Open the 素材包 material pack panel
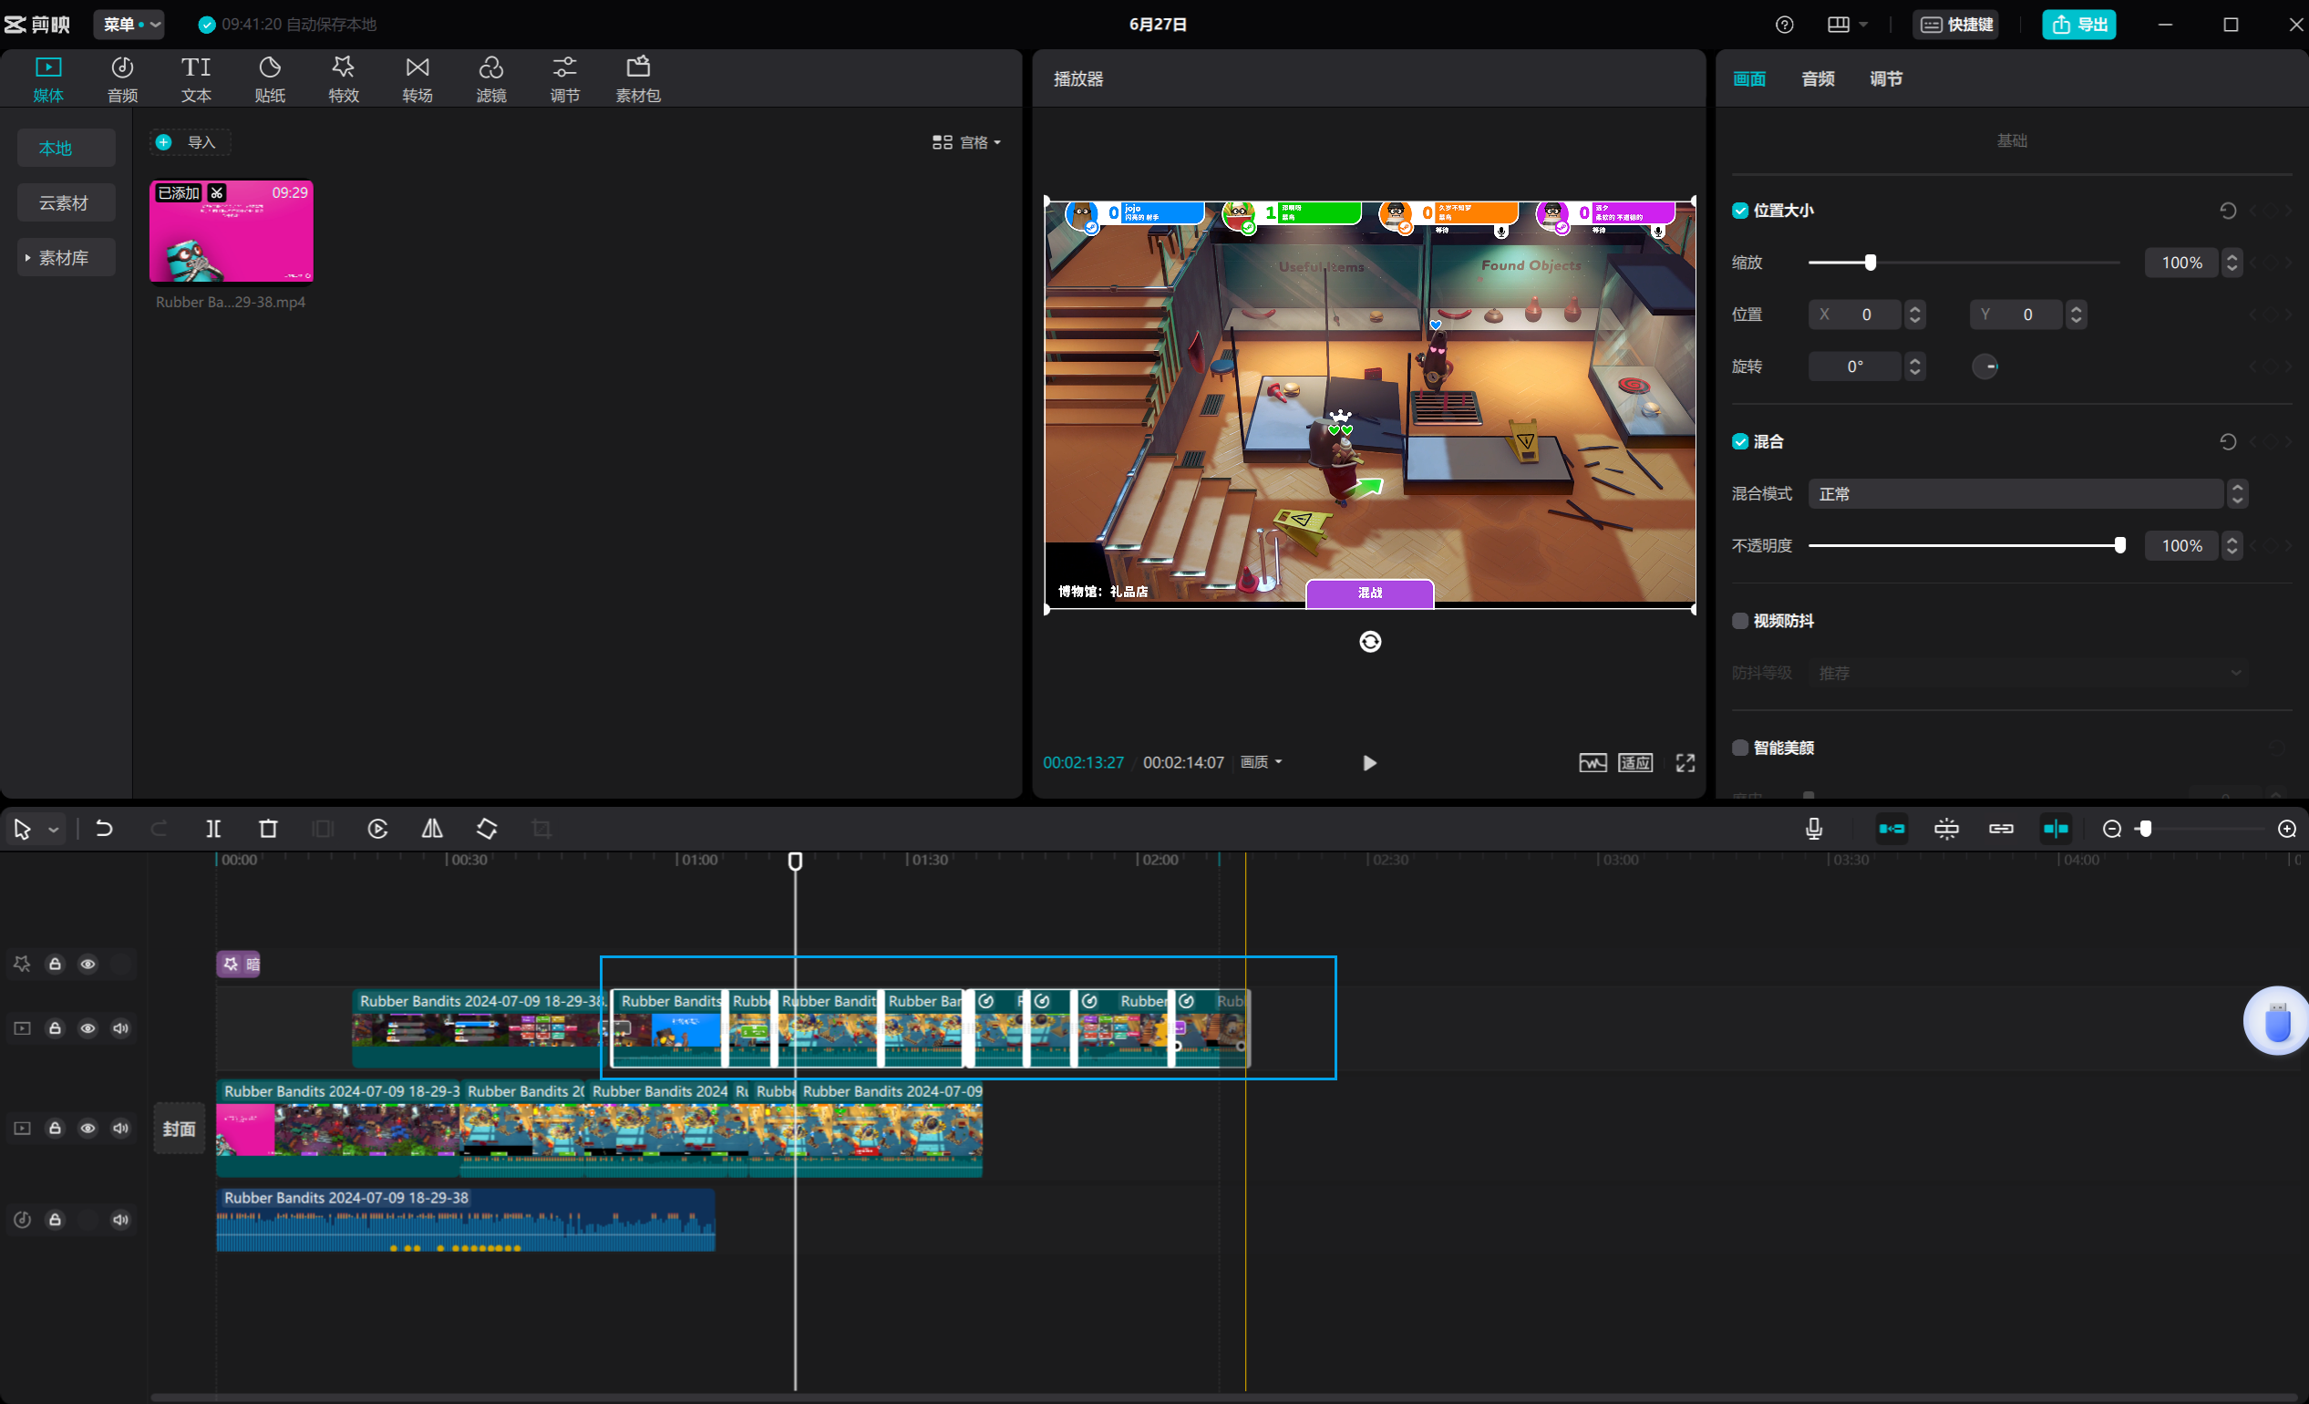This screenshot has width=2309, height=1404. pos(638,78)
